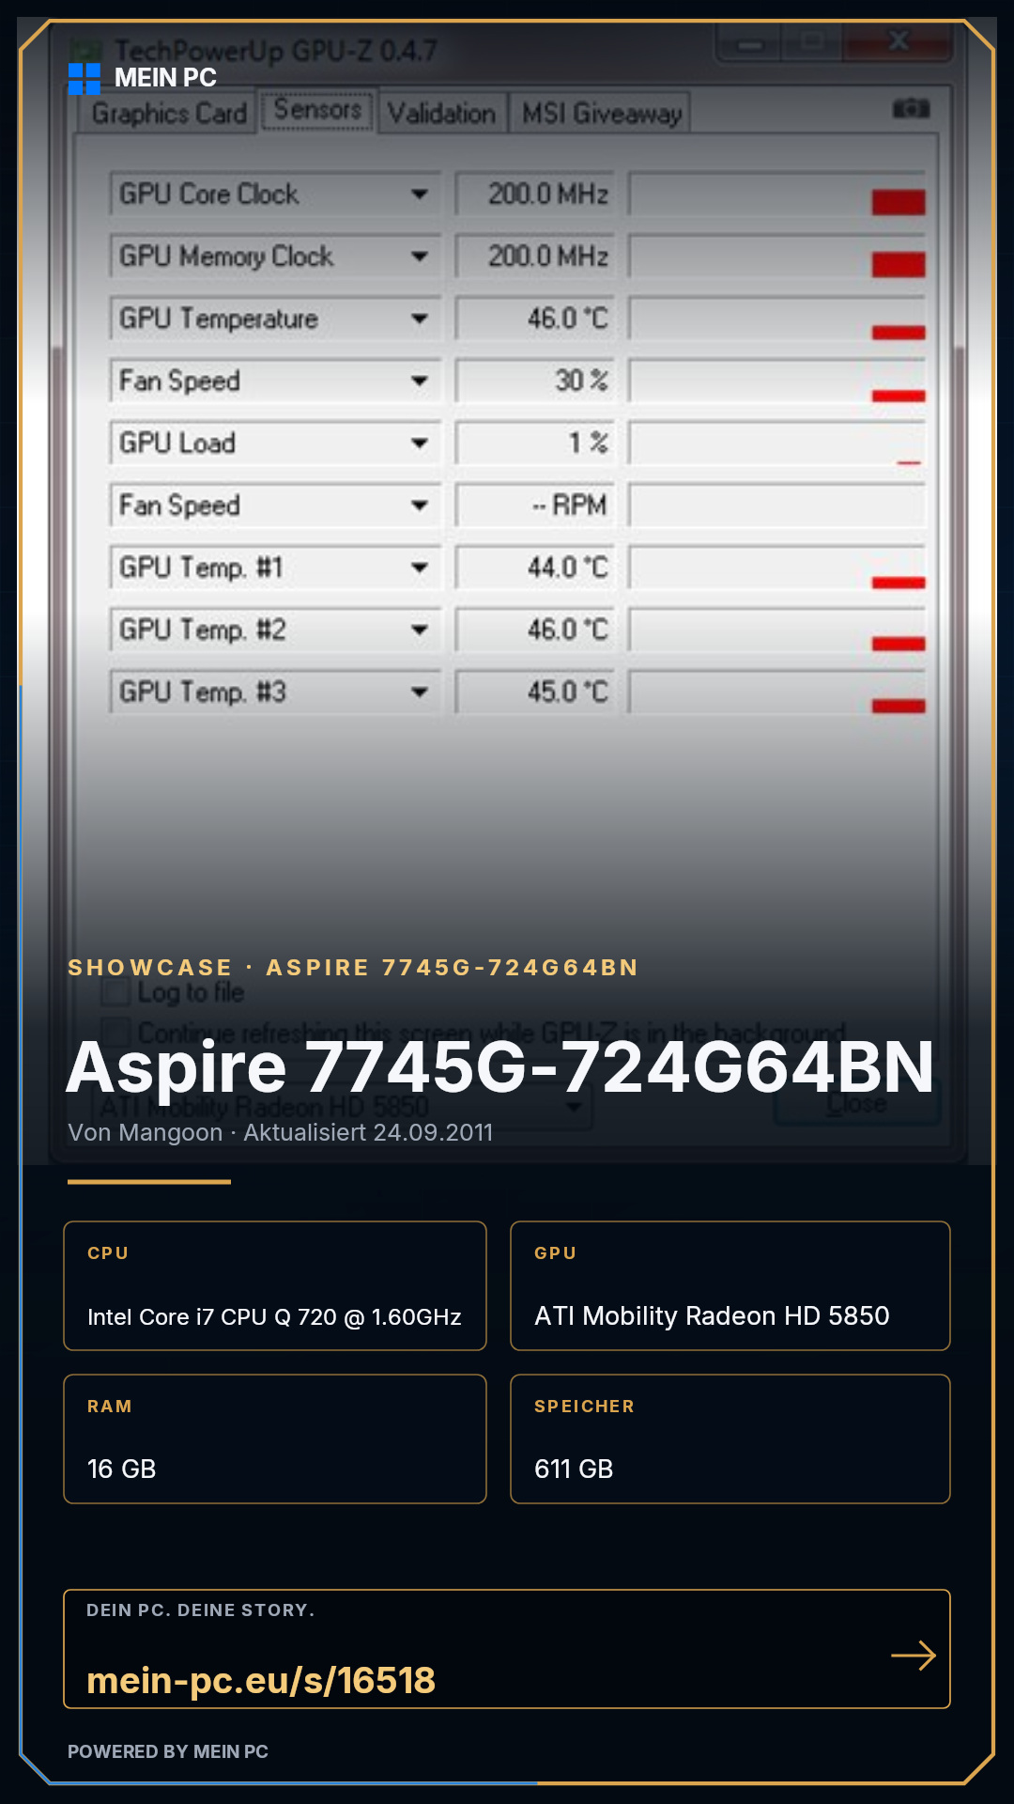Toggle continue refreshing in background checkbox
Image resolution: width=1014 pixels, height=1804 pixels.
[115, 1033]
